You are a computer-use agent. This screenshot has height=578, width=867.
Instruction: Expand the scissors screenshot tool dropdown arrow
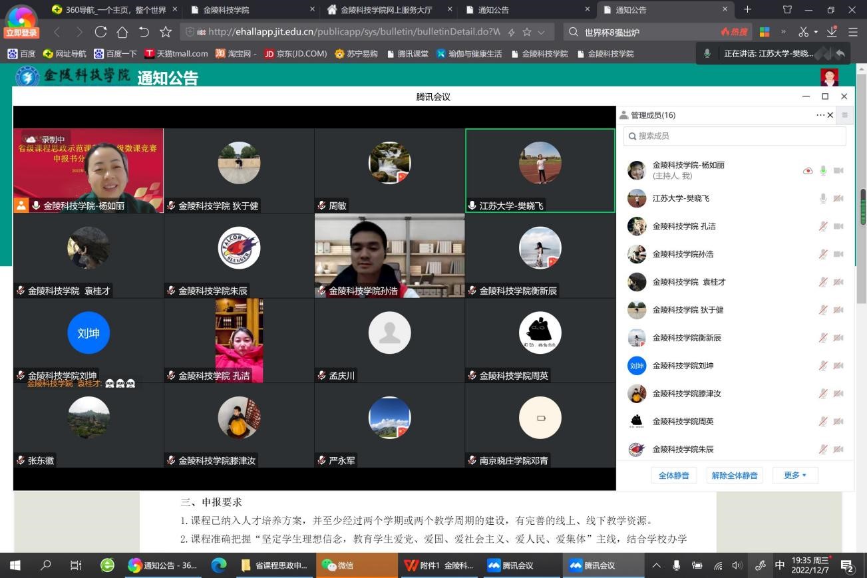[x=816, y=32]
